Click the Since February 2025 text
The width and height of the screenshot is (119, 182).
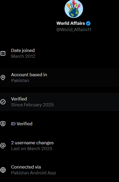point(32,105)
